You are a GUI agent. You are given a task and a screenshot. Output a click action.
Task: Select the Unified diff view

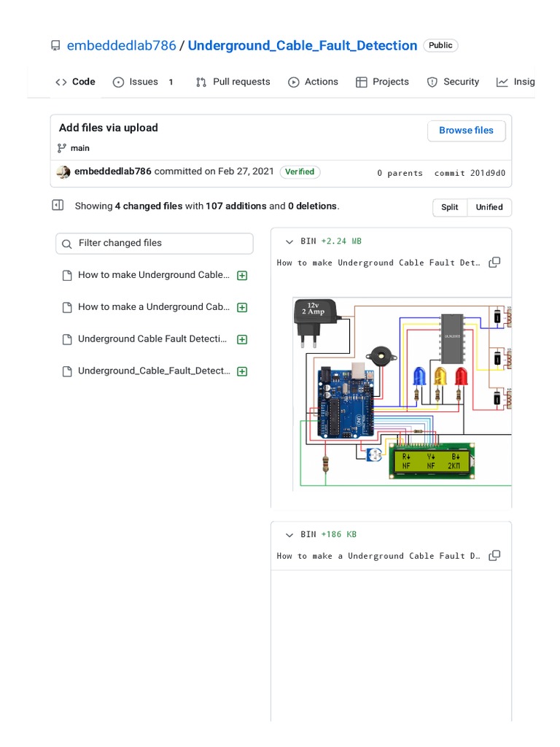click(x=489, y=207)
